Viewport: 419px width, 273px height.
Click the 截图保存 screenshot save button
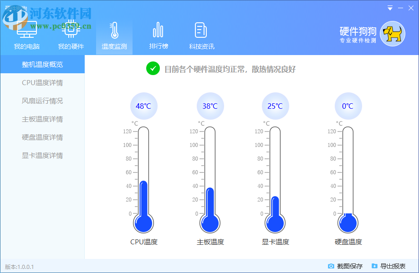[348, 266]
